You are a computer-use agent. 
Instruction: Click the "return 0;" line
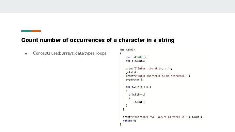[x=129, y=121]
